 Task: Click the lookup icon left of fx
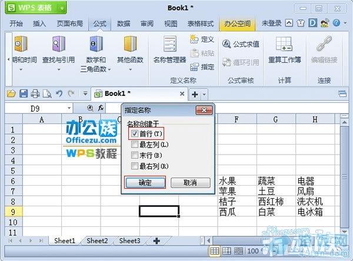tap(90, 108)
